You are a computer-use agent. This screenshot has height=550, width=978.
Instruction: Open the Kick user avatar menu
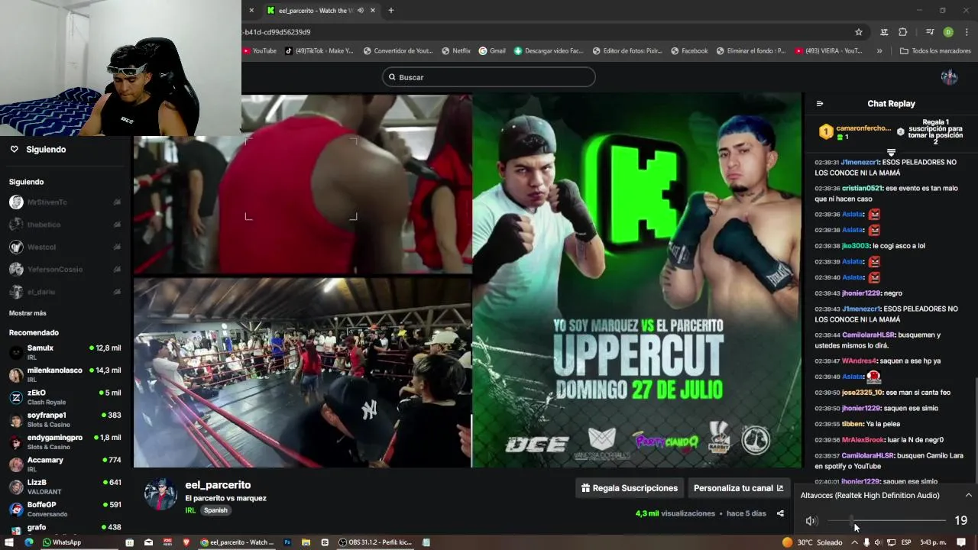(949, 77)
